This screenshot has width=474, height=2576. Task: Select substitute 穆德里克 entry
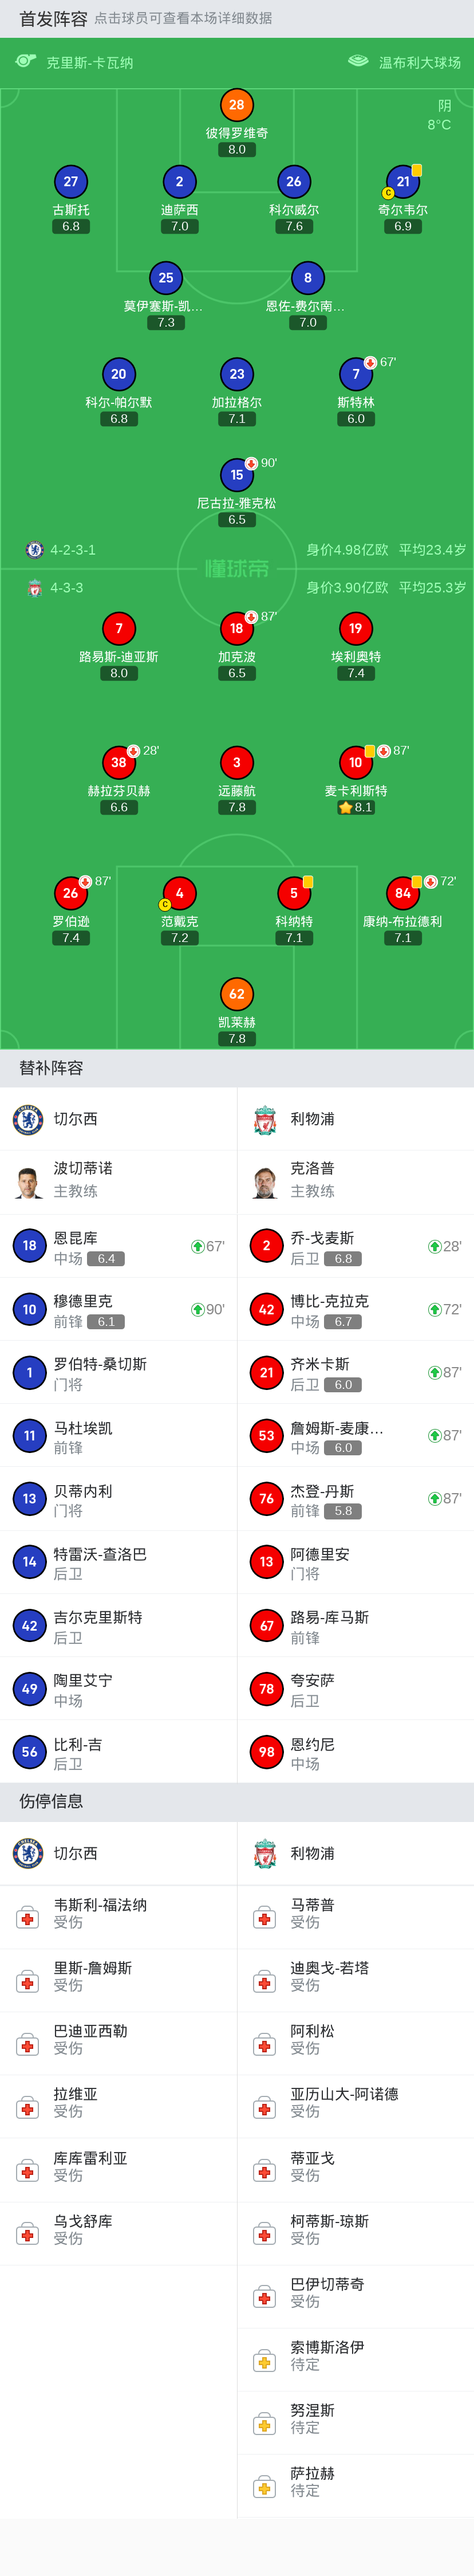pyautogui.click(x=118, y=1309)
